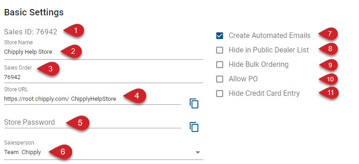Image resolution: width=359 pixels, height=164 pixels.
Task: Click the red callout marker numbered 10
Action: [x=328, y=79]
